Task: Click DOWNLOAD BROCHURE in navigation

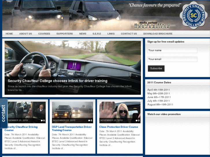Action: pos(158,34)
